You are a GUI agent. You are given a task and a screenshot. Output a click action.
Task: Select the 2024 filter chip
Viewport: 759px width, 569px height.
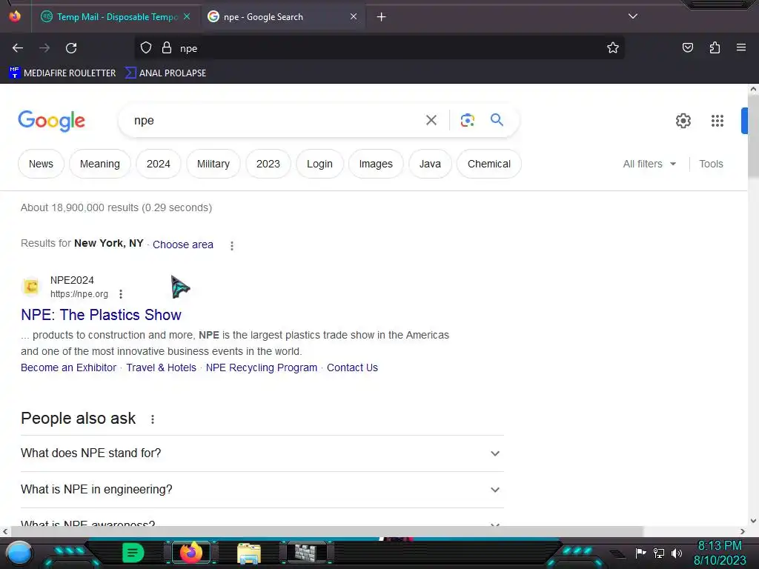[x=159, y=164]
